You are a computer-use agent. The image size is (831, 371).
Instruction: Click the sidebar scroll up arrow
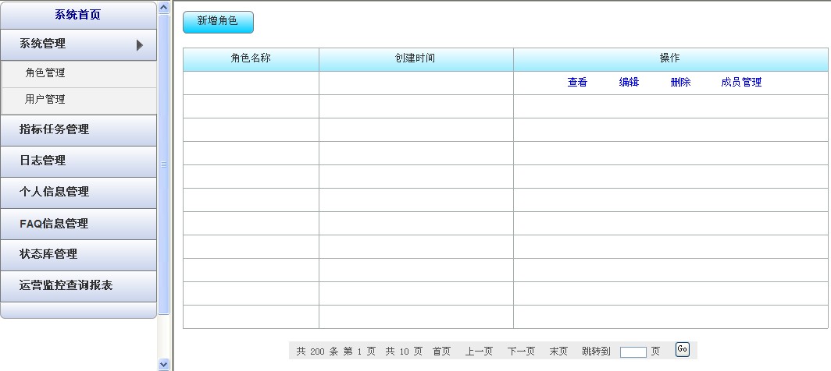coord(164,8)
